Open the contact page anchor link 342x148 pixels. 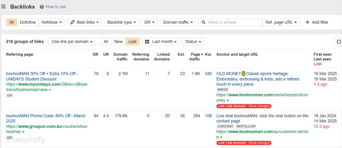tap(228, 121)
